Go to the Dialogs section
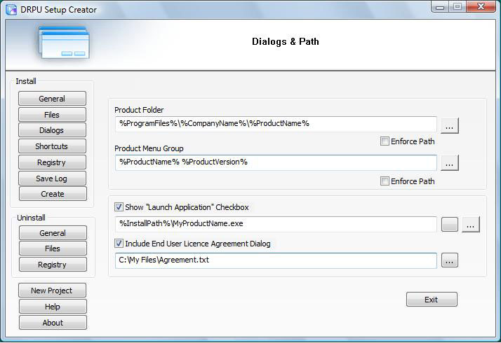The height and width of the screenshot is (343, 501). [x=52, y=130]
